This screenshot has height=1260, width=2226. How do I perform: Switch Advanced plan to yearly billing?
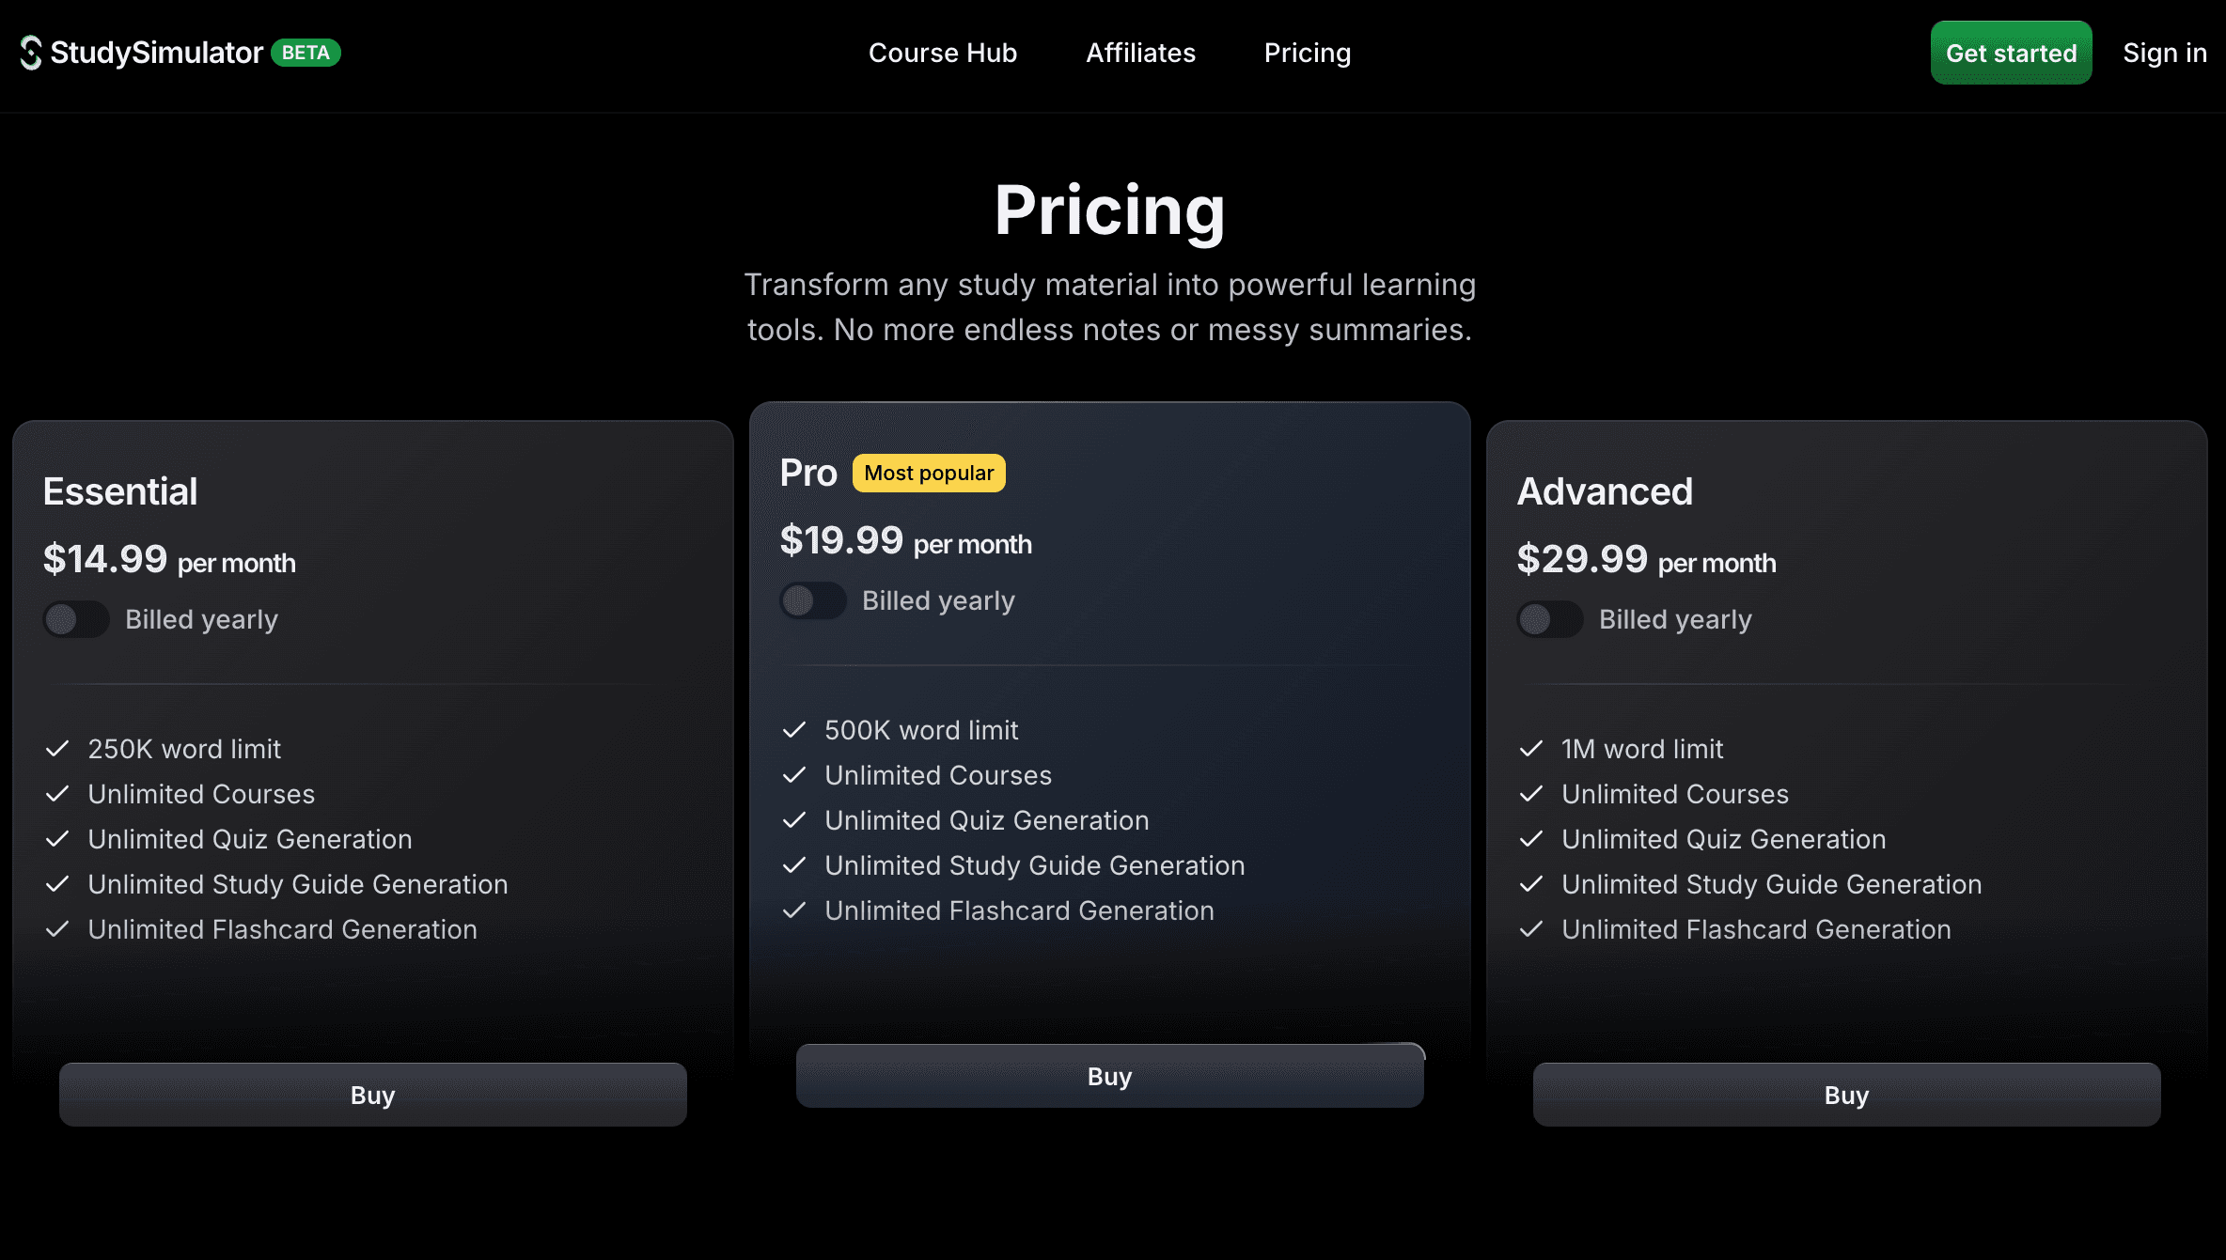click(x=1550, y=619)
